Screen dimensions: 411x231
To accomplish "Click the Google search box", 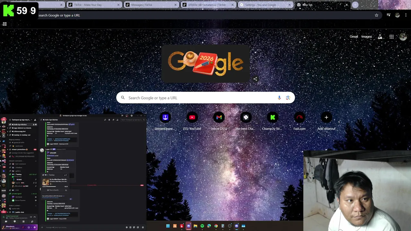I will coord(205,98).
